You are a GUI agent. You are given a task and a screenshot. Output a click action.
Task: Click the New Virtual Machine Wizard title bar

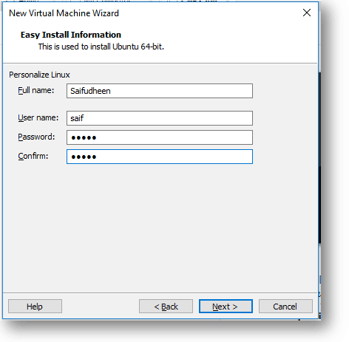click(148, 13)
